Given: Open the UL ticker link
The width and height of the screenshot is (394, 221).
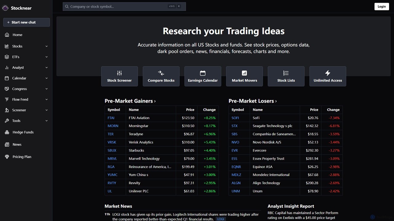Looking at the screenshot, I should [110, 191].
